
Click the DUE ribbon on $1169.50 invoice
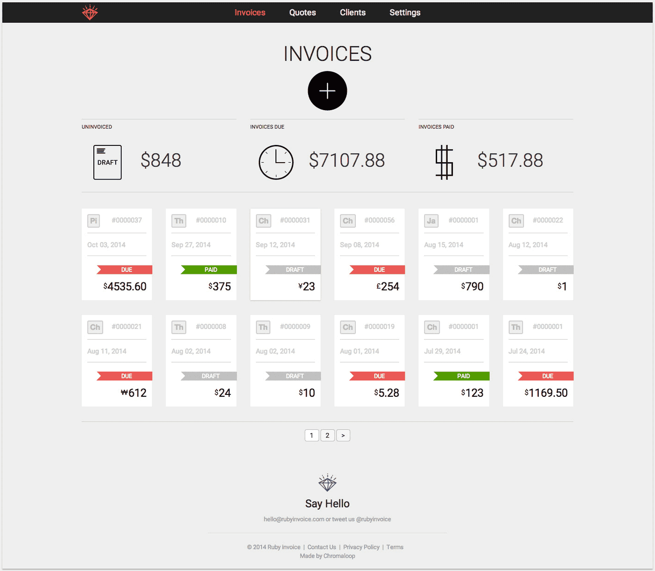pyautogui.click(x=546, y=376)
